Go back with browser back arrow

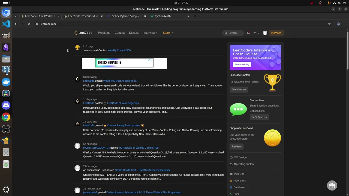click(x=16, y=24)
